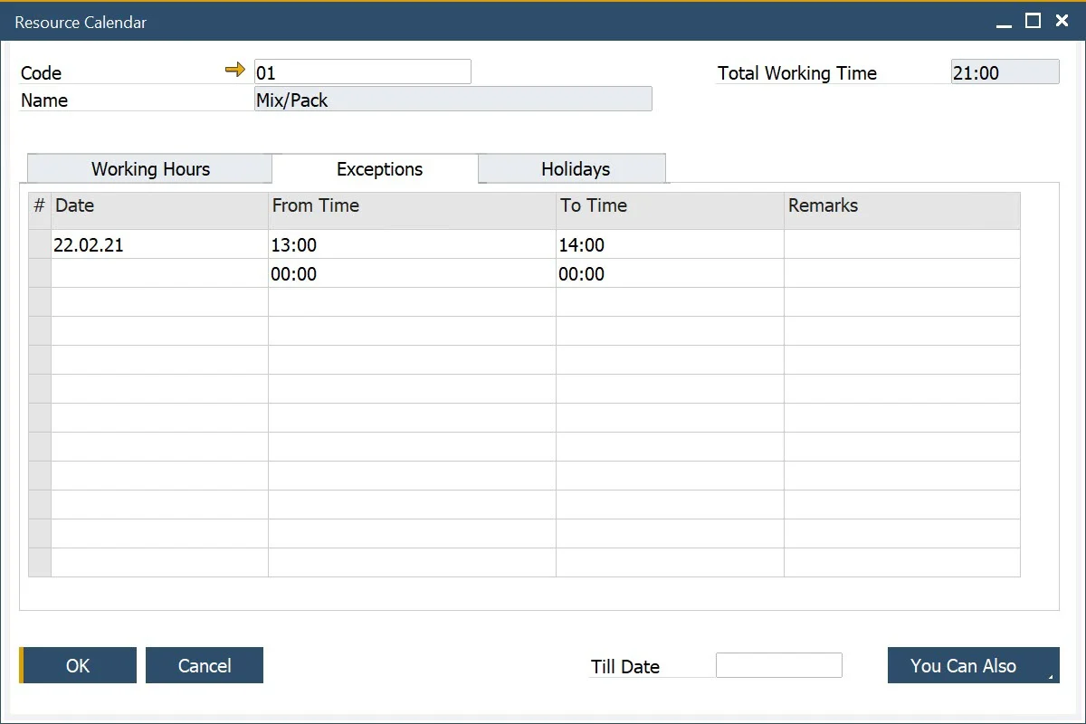Viewport: 1086px width, 724px height.
Task: Click the Code field containing 01
Action: 362,72
